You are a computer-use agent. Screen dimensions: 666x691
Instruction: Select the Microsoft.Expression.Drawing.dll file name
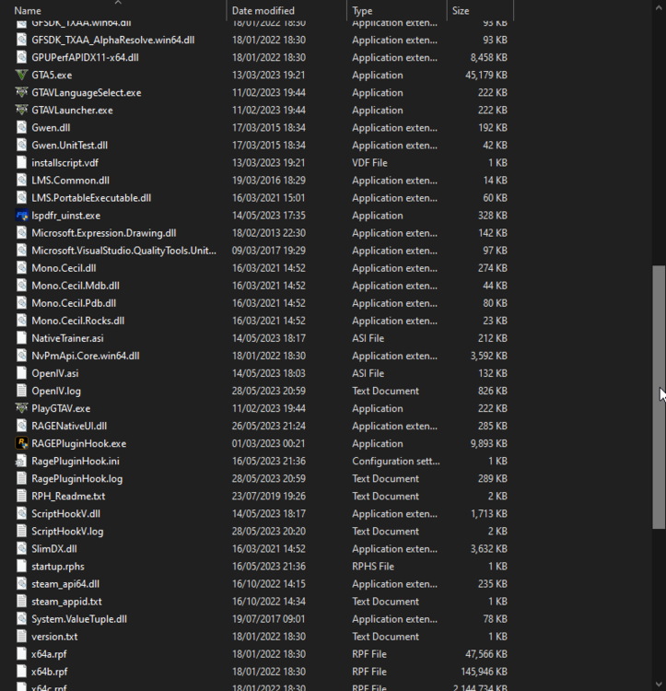(103, 233)
